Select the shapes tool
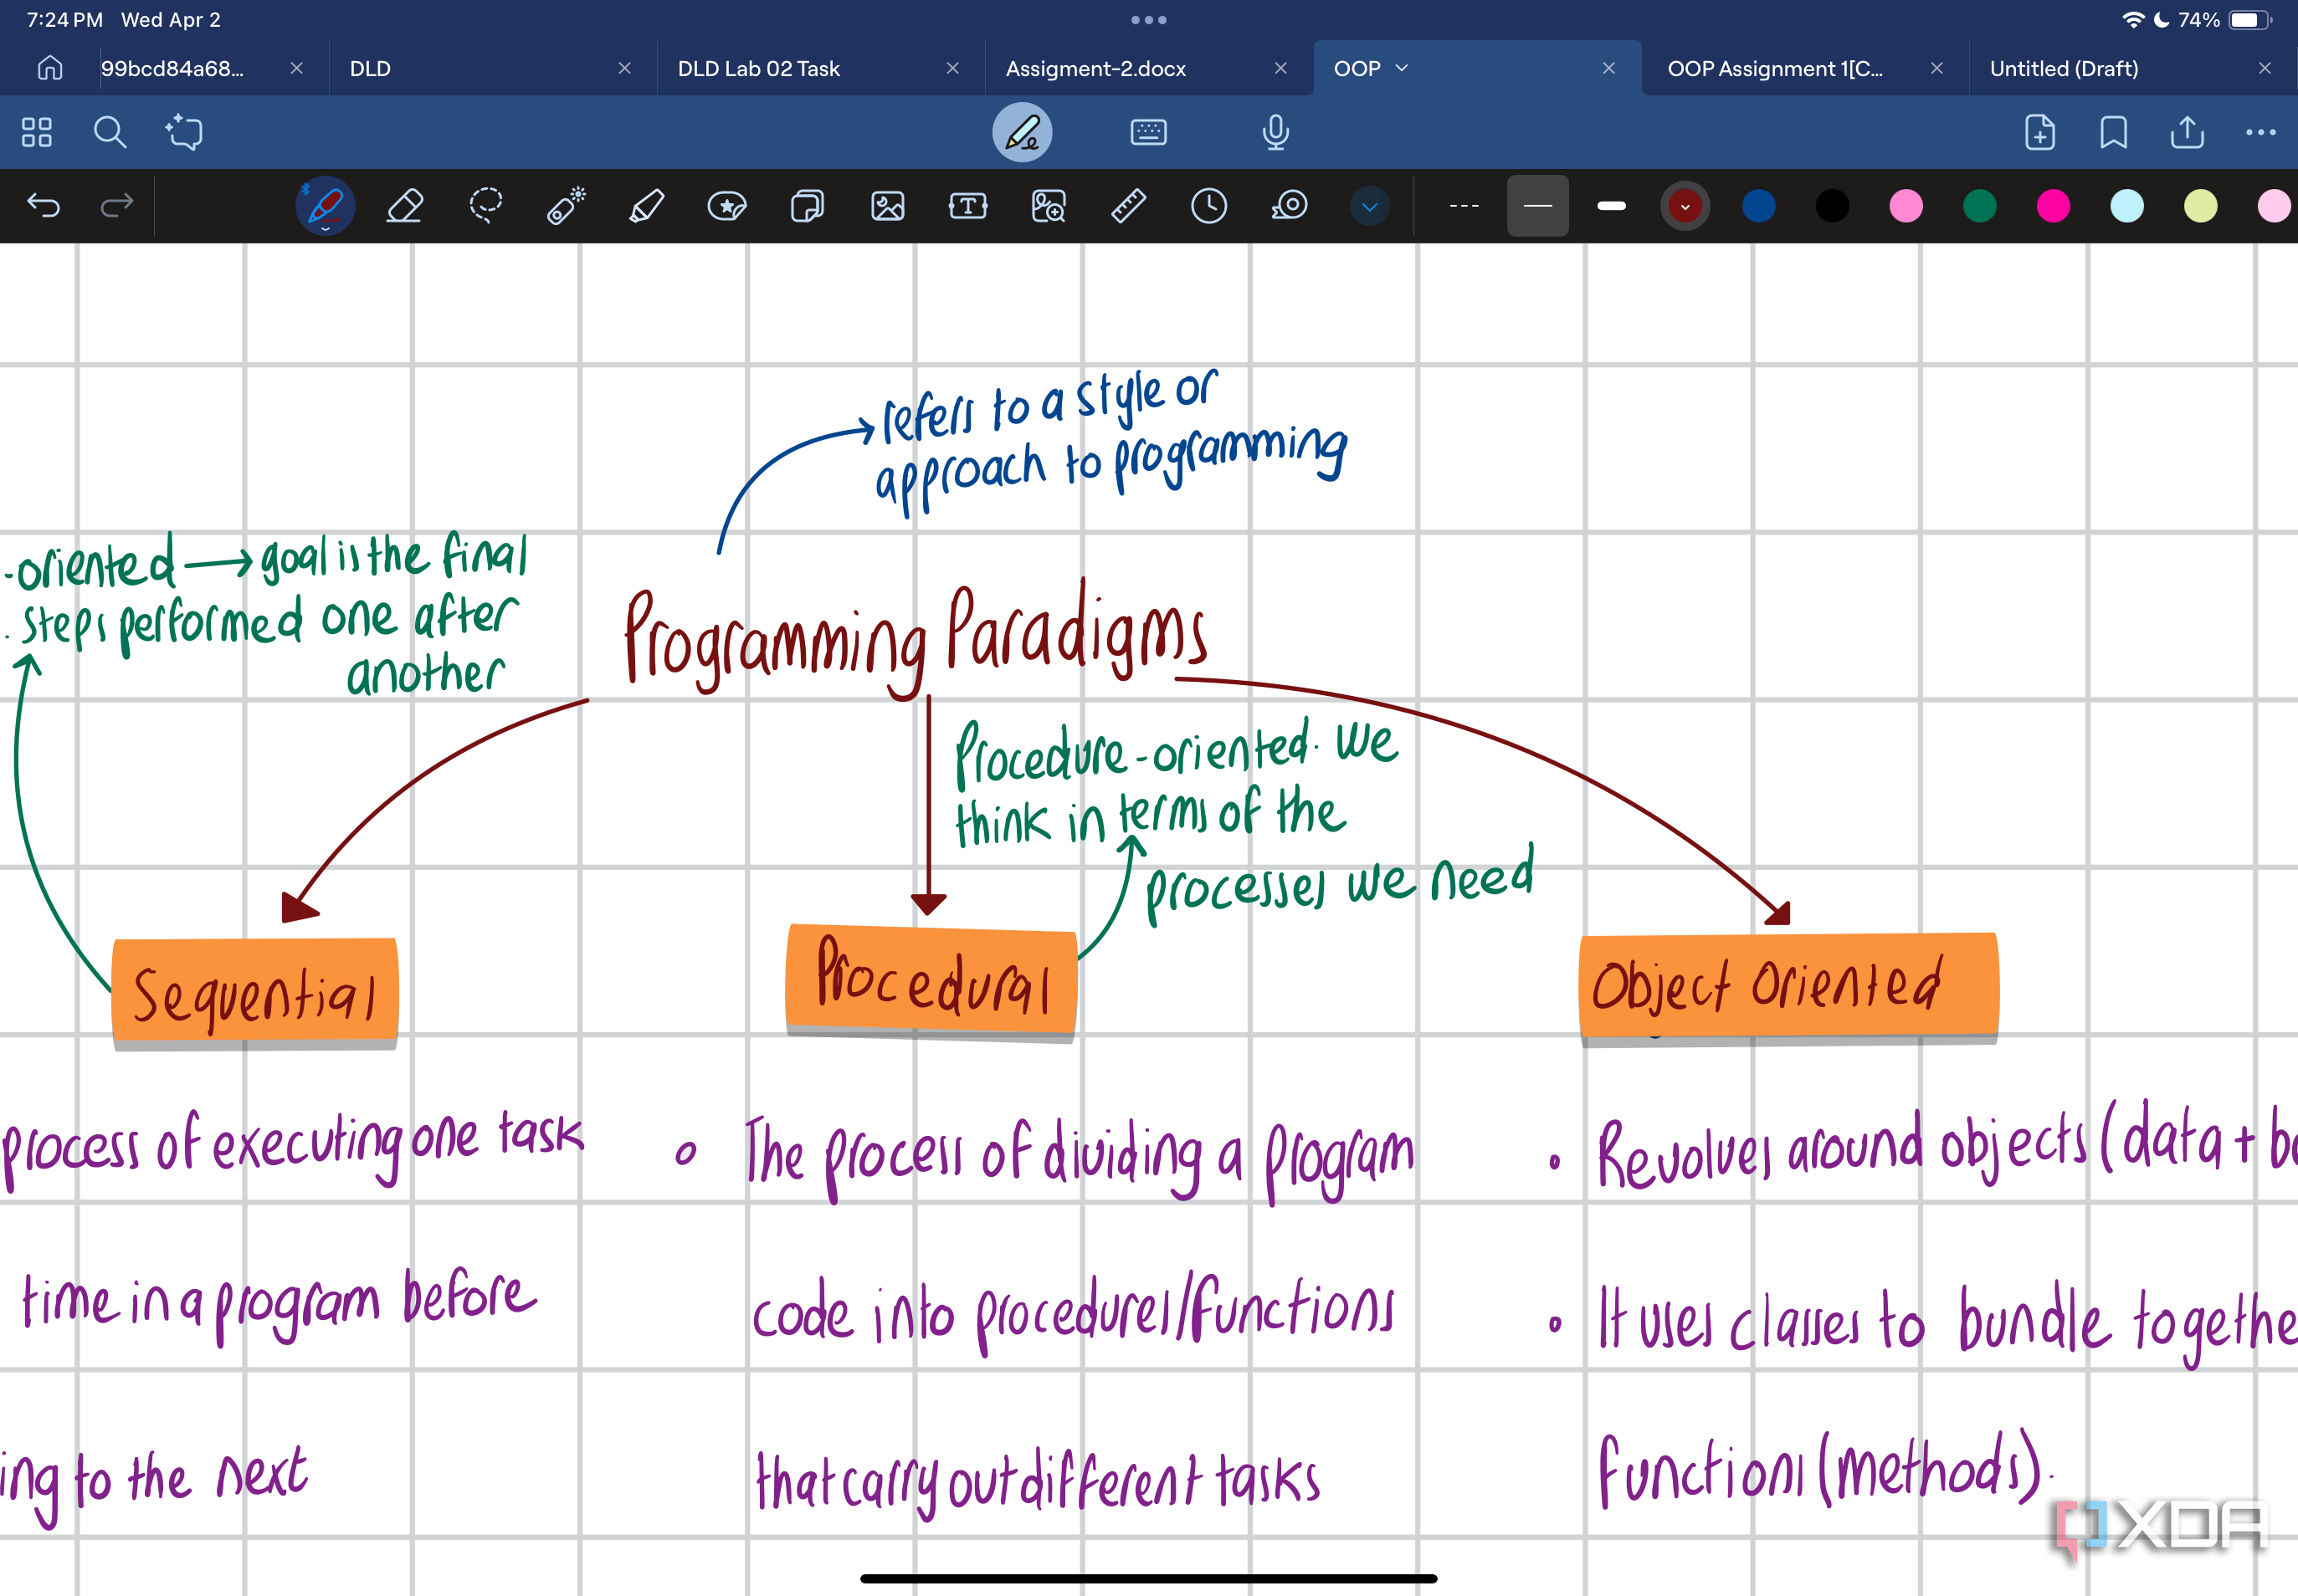 [x=808, y=206]
